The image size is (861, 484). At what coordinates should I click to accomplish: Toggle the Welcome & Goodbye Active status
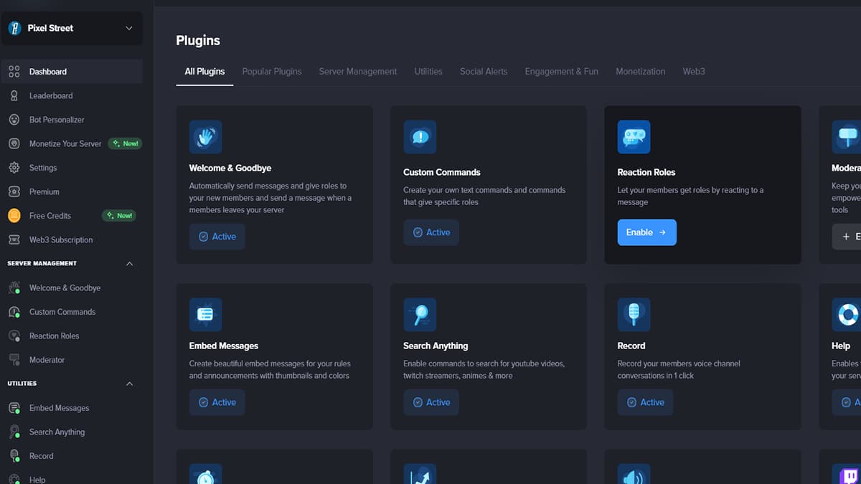point(217,236)
